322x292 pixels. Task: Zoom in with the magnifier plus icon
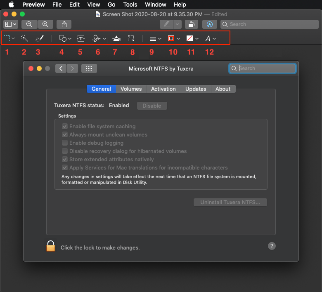click(45, 24)
